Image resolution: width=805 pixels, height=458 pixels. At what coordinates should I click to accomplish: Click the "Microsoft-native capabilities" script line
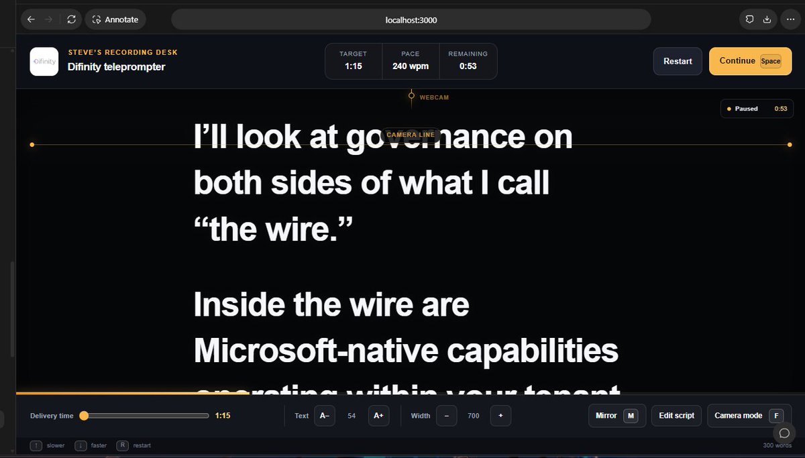(406, 351)
